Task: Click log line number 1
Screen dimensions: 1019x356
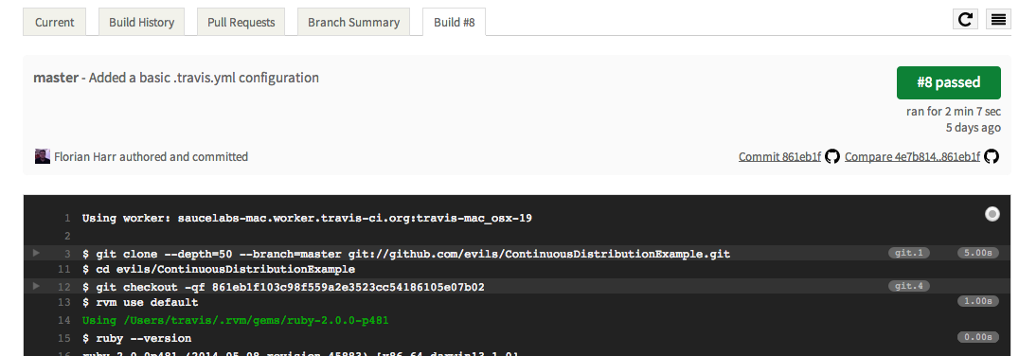Action: [x=67, y=219]
